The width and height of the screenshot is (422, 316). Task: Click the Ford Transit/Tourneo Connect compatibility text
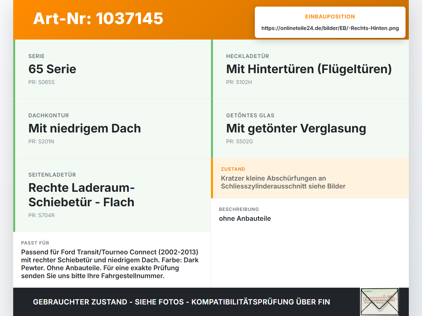pyautogui.click(x=110, y=264)
